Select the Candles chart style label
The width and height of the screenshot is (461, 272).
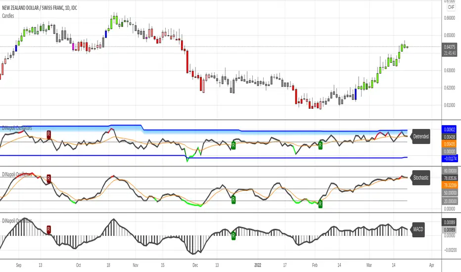point(8,16)
